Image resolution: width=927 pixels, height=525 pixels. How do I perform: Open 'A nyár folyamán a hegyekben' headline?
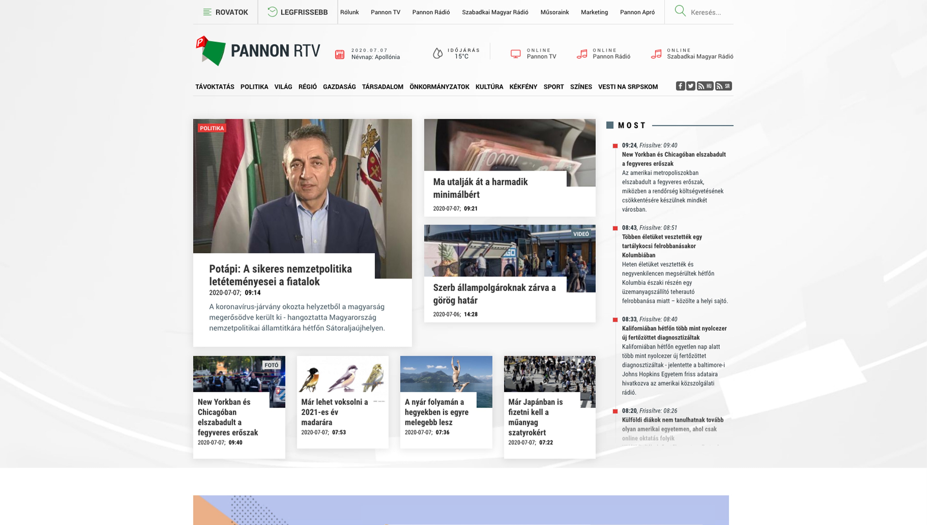[436, 412]
